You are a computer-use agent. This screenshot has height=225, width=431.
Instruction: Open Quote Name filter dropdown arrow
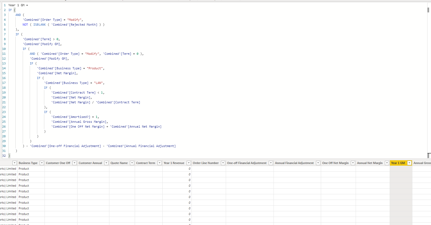click(132, 163)
